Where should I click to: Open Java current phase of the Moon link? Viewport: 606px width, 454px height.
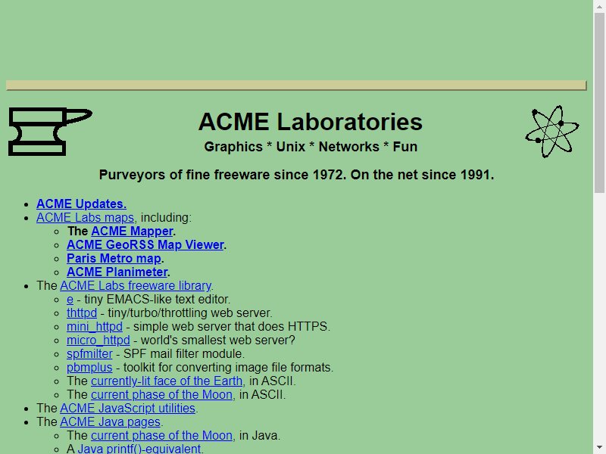161,436
